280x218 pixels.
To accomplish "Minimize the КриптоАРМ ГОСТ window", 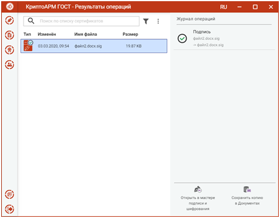I will [239, 7].
